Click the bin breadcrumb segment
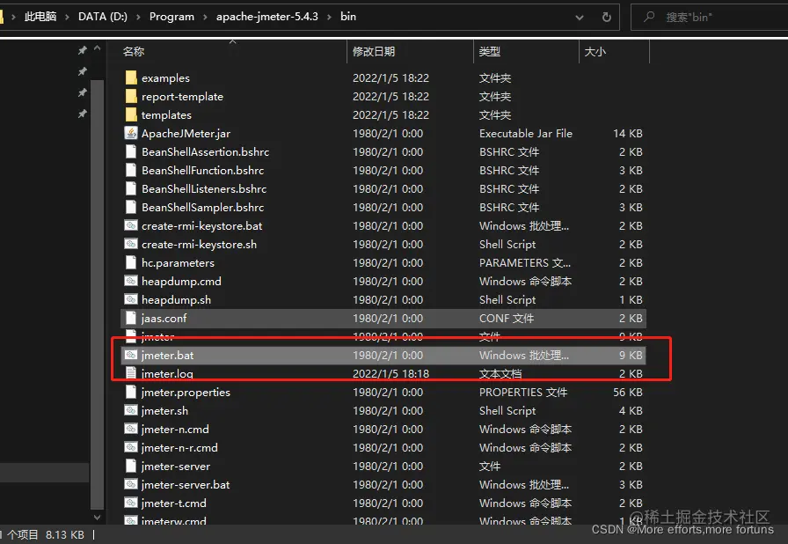The width and height of the screenshot is (788, 544). [348, 17]
